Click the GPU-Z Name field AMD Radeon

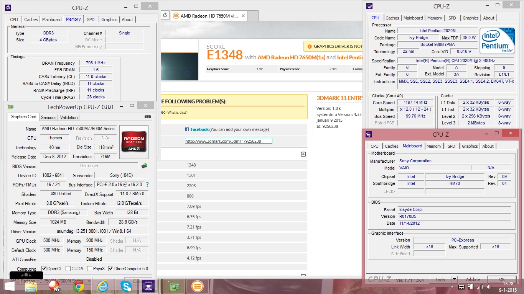pyautogui.click(x=78, y=129)
